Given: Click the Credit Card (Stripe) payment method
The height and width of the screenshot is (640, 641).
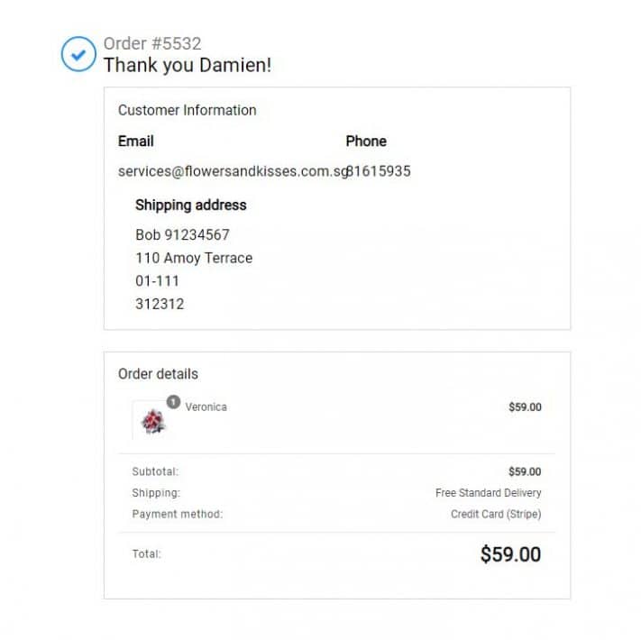Looking at the screenshot, I should [x=496, y=514].
